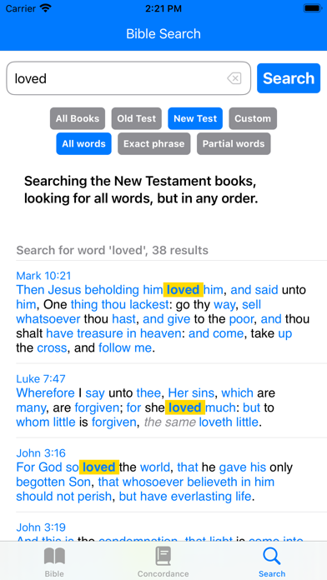Open the Bible tab book icon

[54, 556]
